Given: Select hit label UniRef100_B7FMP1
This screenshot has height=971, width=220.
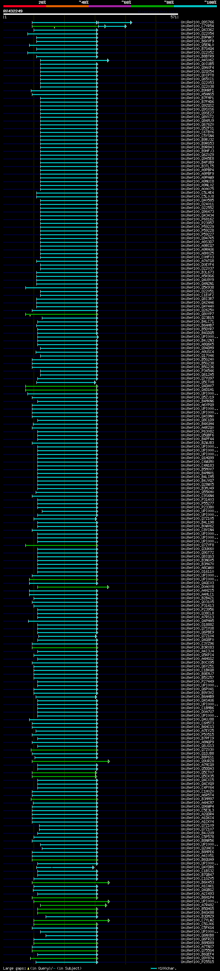Looking at the screenshot, I should click(x=197, y=98).
